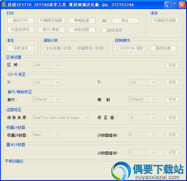Click the 主机废墨计数器 button
Screen dimensions: 187x181
tap(59, 48)
